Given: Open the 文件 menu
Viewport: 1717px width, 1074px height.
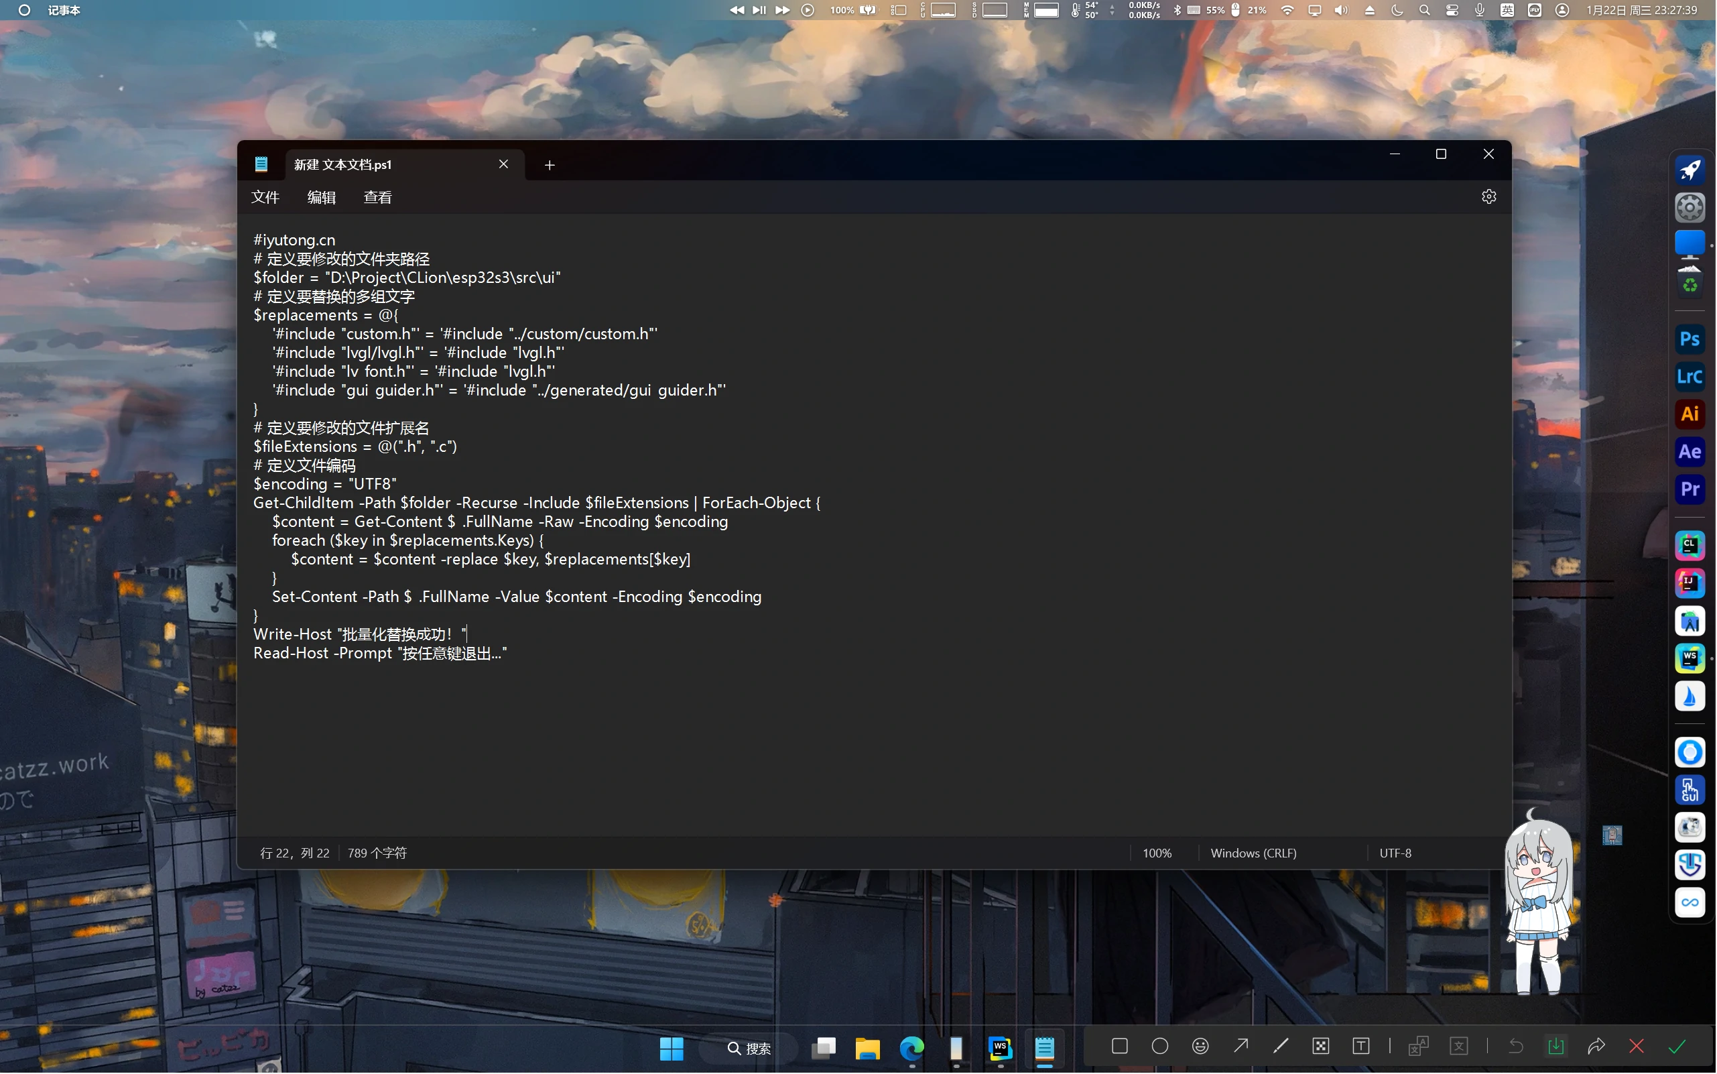Looking at the screenshot, I should (265, 198).
